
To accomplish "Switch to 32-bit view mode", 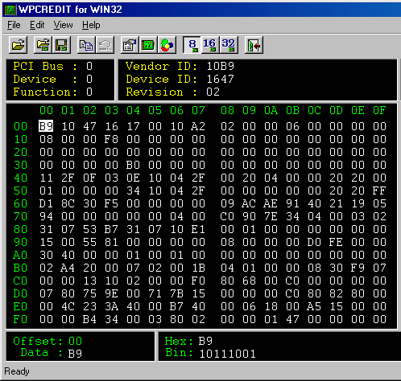I will [229, 45].
